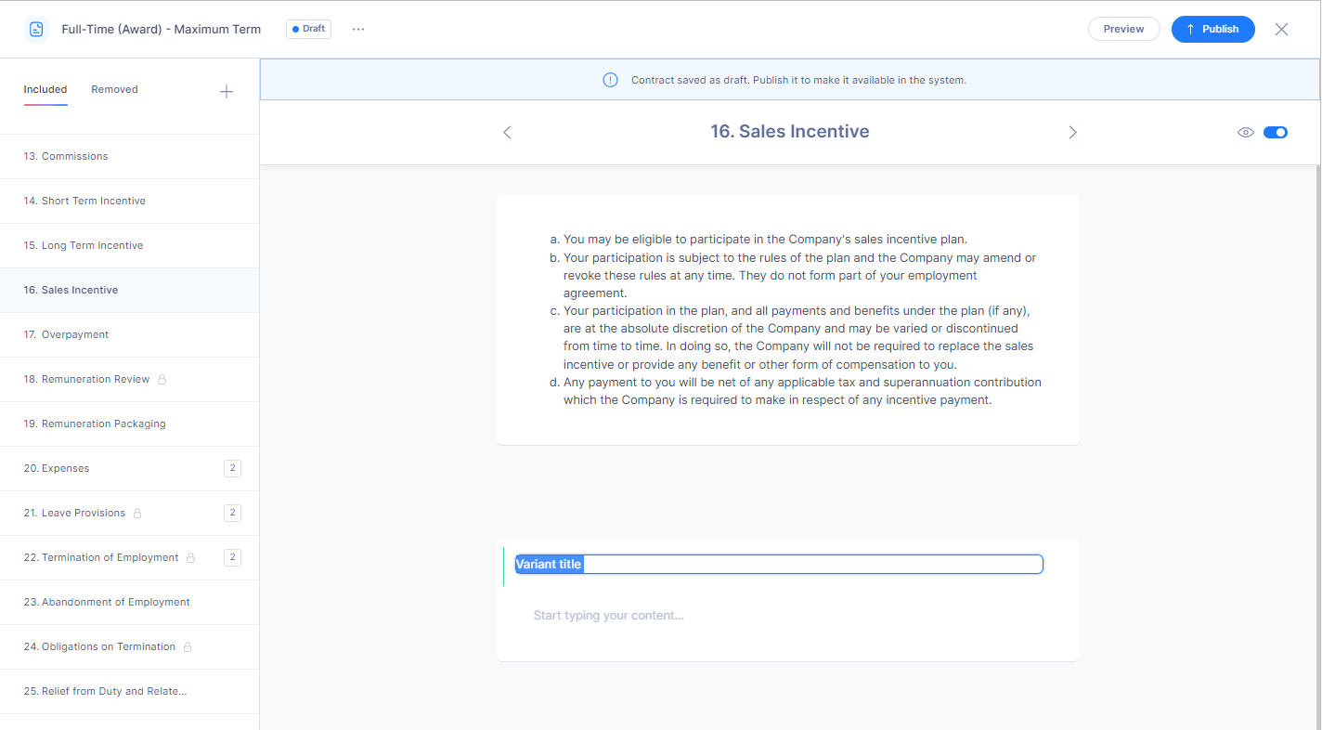Click the Preview button

(1123, 29)
